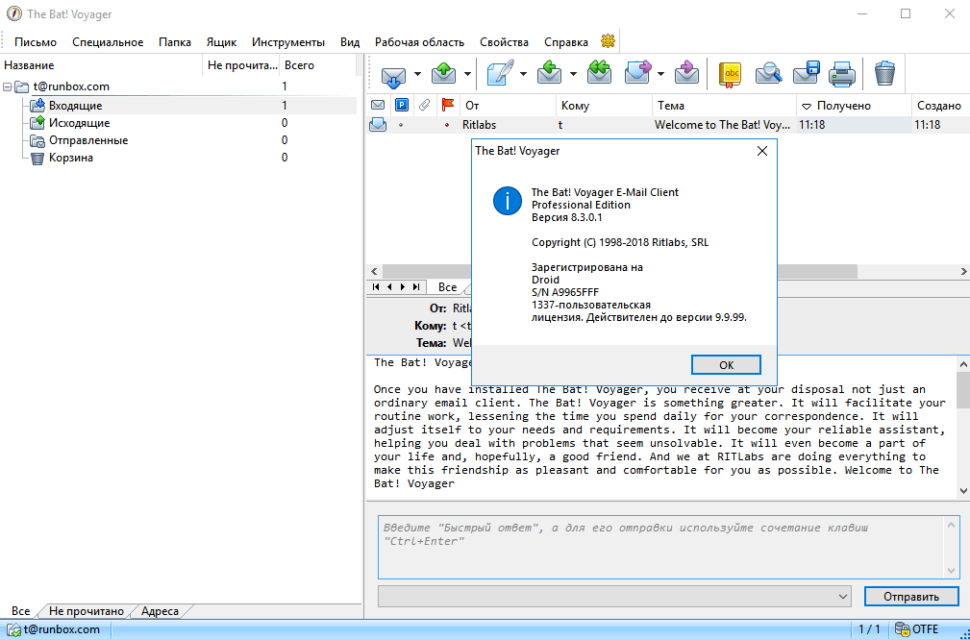The image size is (970, 640).
Task: Click the Тема column header
Action: (724, 106)
